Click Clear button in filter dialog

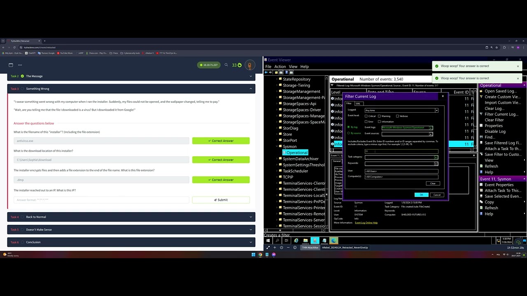[x=433, y=183]
